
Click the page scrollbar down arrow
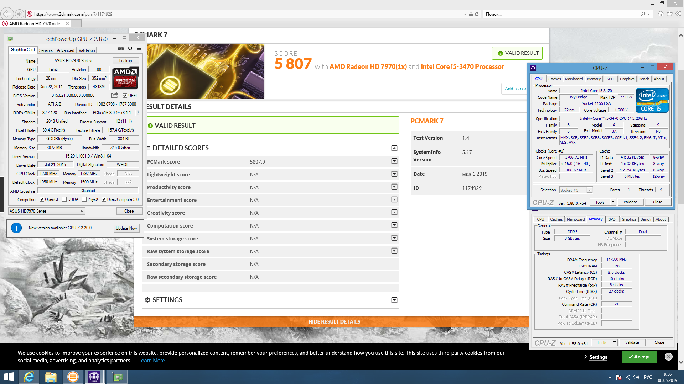pos(680,362)
